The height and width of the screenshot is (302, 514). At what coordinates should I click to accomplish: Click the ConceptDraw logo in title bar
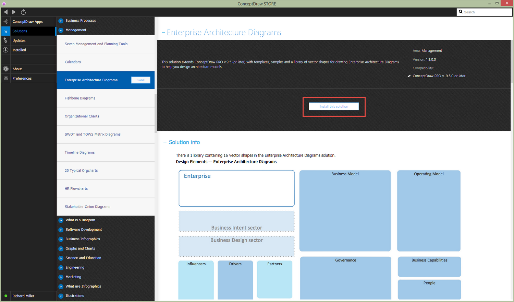click(3, 4)
